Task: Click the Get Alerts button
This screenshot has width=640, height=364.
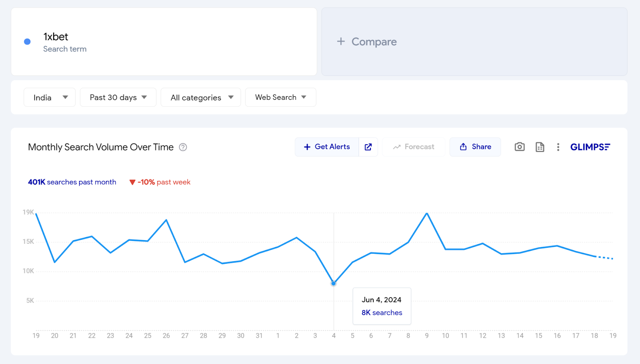Action: 327,147
